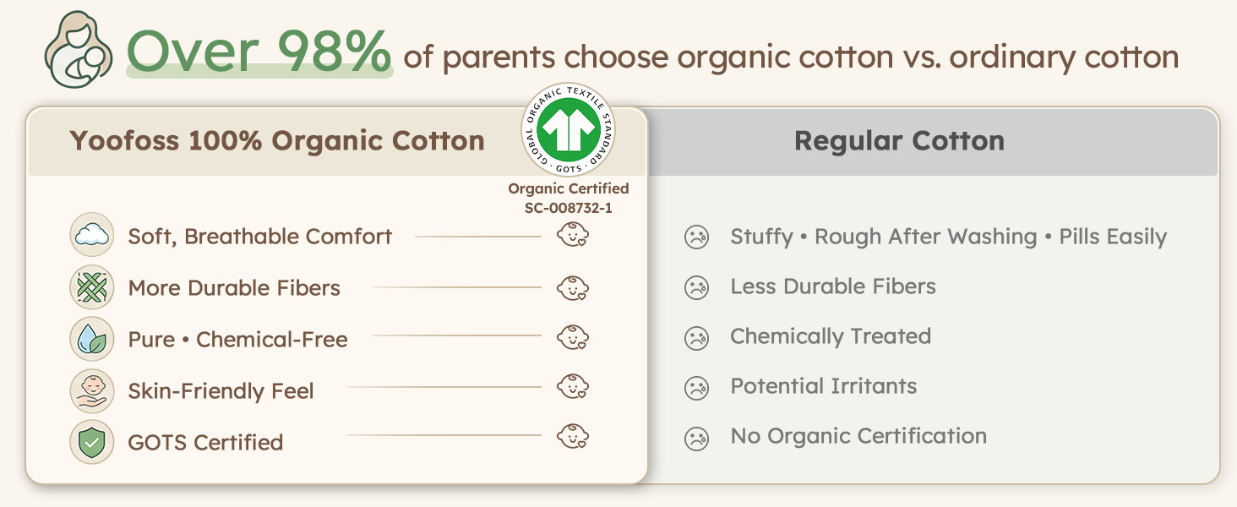Click the sad face next to Chemically Treated

coord(696,338)
